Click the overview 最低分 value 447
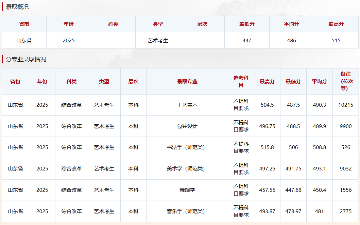 click(x=247, y=41)
